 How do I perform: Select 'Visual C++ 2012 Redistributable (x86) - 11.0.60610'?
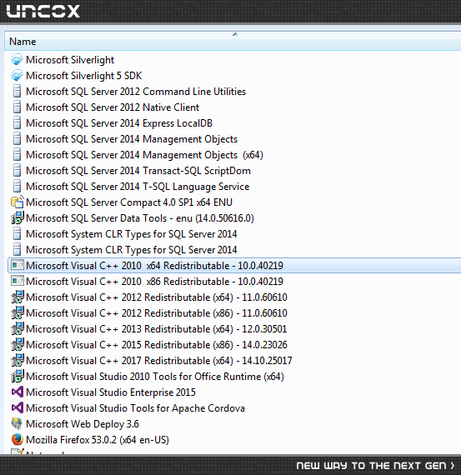pos(157,313)
